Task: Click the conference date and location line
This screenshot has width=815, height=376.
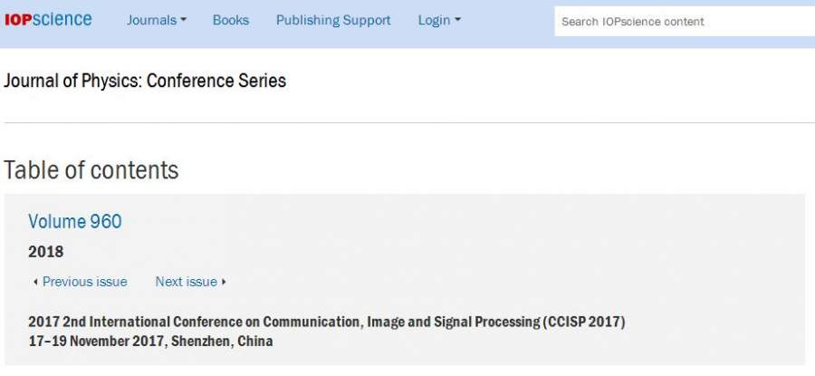Action: coord(150,342)
